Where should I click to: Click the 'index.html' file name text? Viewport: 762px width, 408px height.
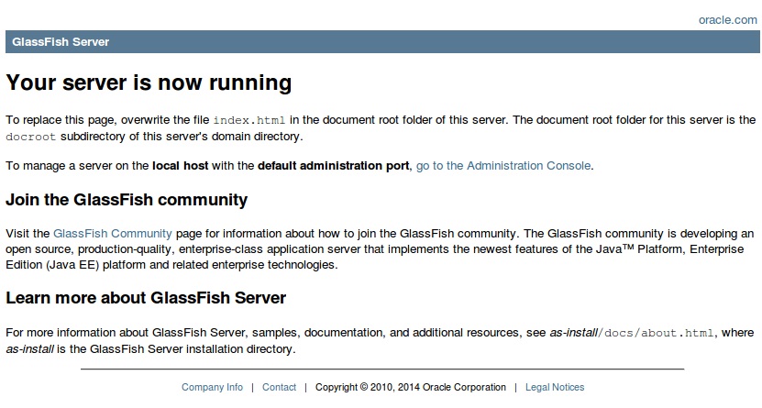(x=249, y=120)
